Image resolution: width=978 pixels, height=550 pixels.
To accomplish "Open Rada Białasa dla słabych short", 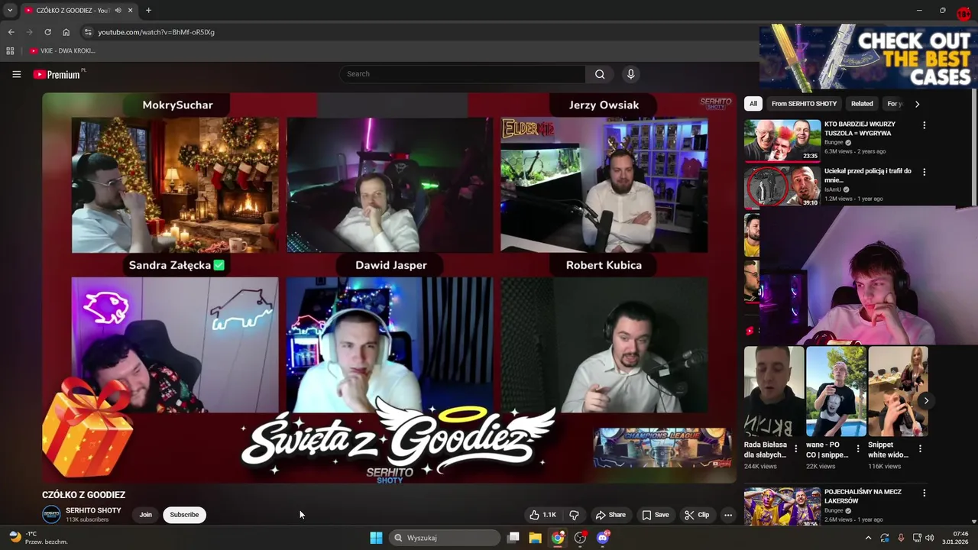I will coord(774,391).
